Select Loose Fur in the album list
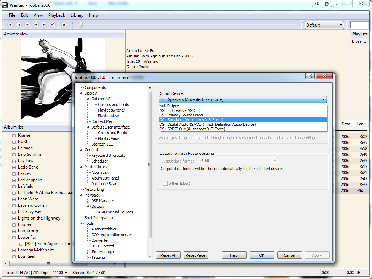This screenshot has width=372, height=279. tap(27, 237)
